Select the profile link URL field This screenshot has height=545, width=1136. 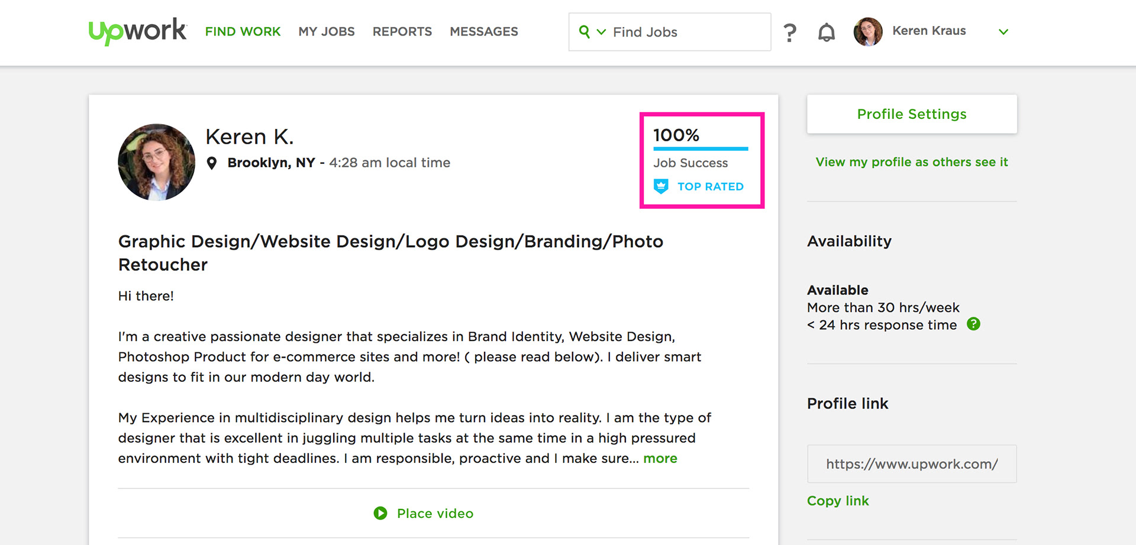(912, 464)
